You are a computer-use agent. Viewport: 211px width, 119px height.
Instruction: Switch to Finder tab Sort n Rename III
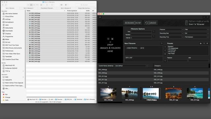(x=66, y=8)
